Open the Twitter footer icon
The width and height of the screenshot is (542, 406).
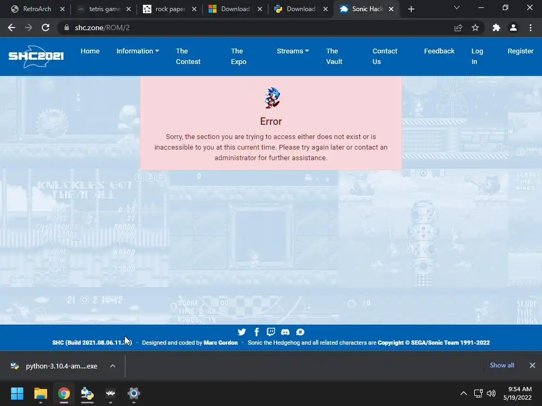pos(242,332)
